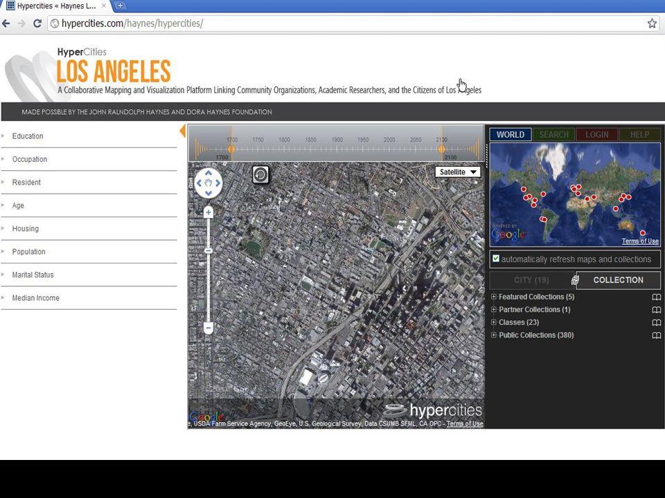Click the browser forward arrow
Screen dimensions: 665x498
tap(21, 24)
